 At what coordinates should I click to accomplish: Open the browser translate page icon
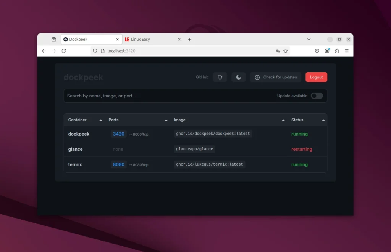(278, 51)
